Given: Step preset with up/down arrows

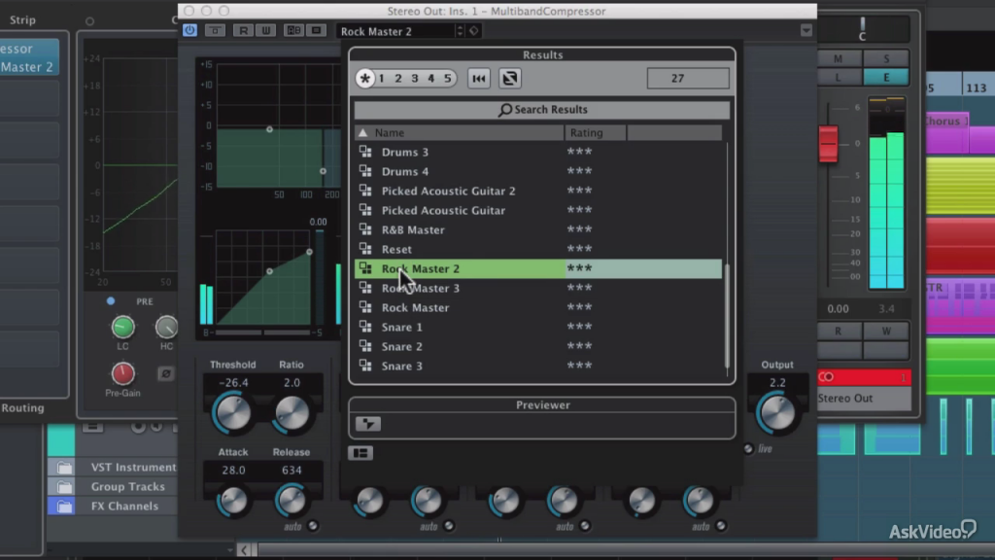Looking at the screenshot, I should (x=460, y=31).
